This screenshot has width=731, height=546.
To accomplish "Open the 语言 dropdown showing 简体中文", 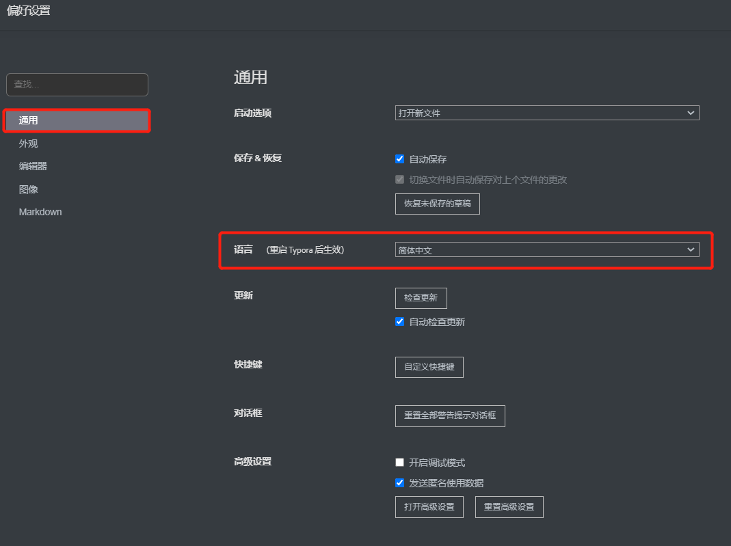I will coord(547,249).
